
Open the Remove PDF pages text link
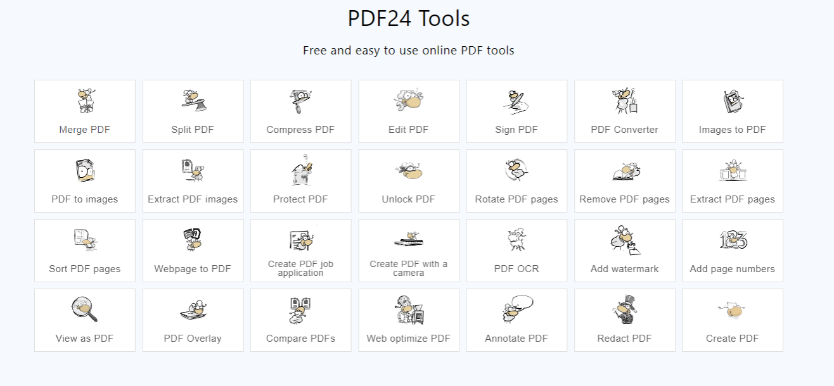pyautogui.click(x=625, y=199)
